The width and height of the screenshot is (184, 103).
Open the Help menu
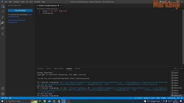point(43,2)
